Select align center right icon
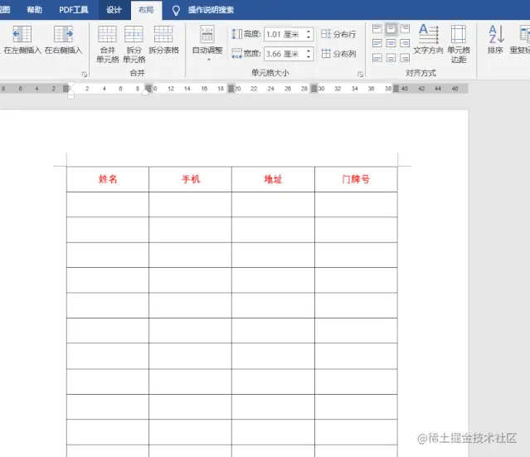 coord(405,43)
